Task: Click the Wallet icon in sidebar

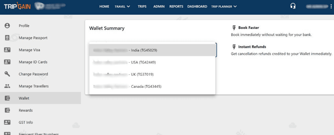Action: click(7, 98)
